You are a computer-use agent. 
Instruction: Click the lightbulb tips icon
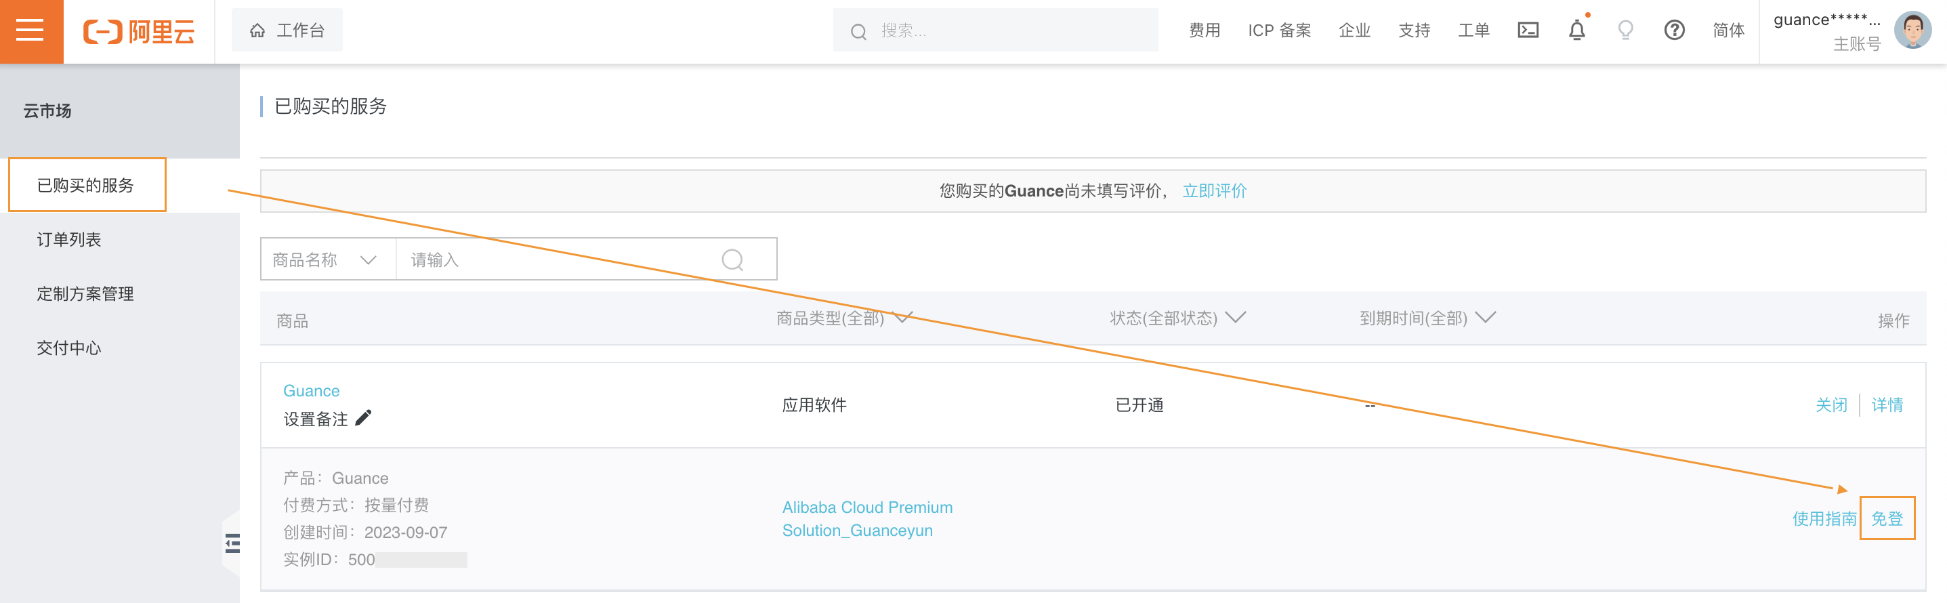tap(1625, 30)
